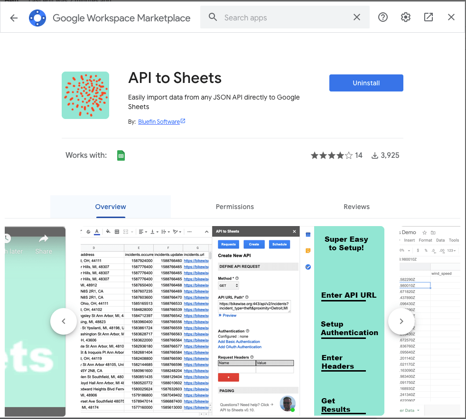The image size is (466, 419).
Task: Focus the Search apps field
Action: point(285,18)
